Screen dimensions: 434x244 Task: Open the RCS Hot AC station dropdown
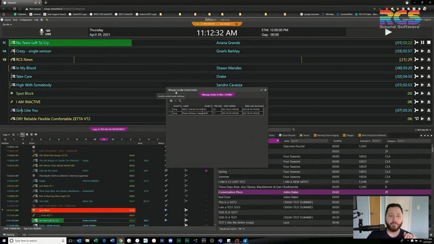(x=423, y=130)
